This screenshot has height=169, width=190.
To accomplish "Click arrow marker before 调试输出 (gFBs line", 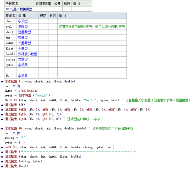I will point(2,114).
